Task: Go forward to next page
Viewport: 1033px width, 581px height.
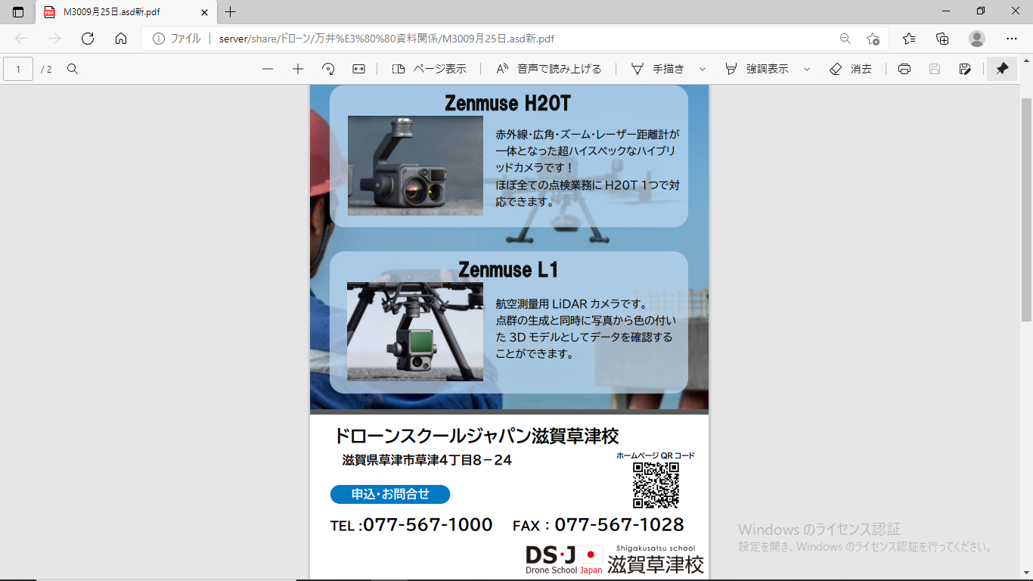Action: tap(54, 39)
